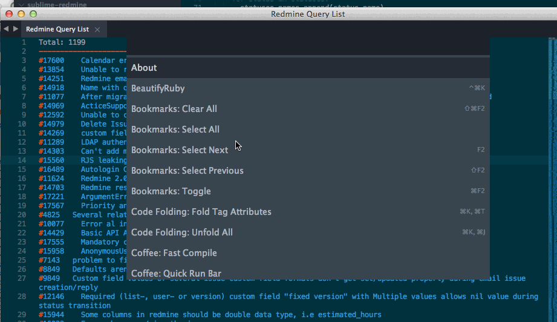Click the command palette search field
The image size is (557, 322).
(x=308, y=47)
